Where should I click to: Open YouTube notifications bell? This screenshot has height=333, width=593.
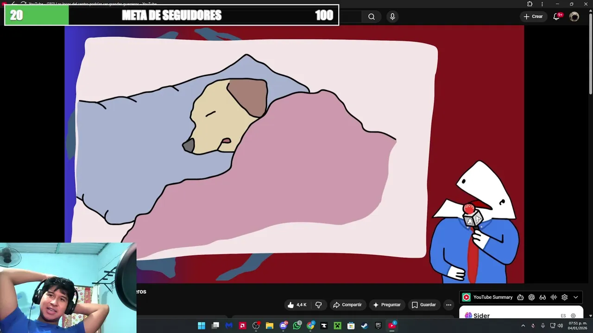[557, 17]
